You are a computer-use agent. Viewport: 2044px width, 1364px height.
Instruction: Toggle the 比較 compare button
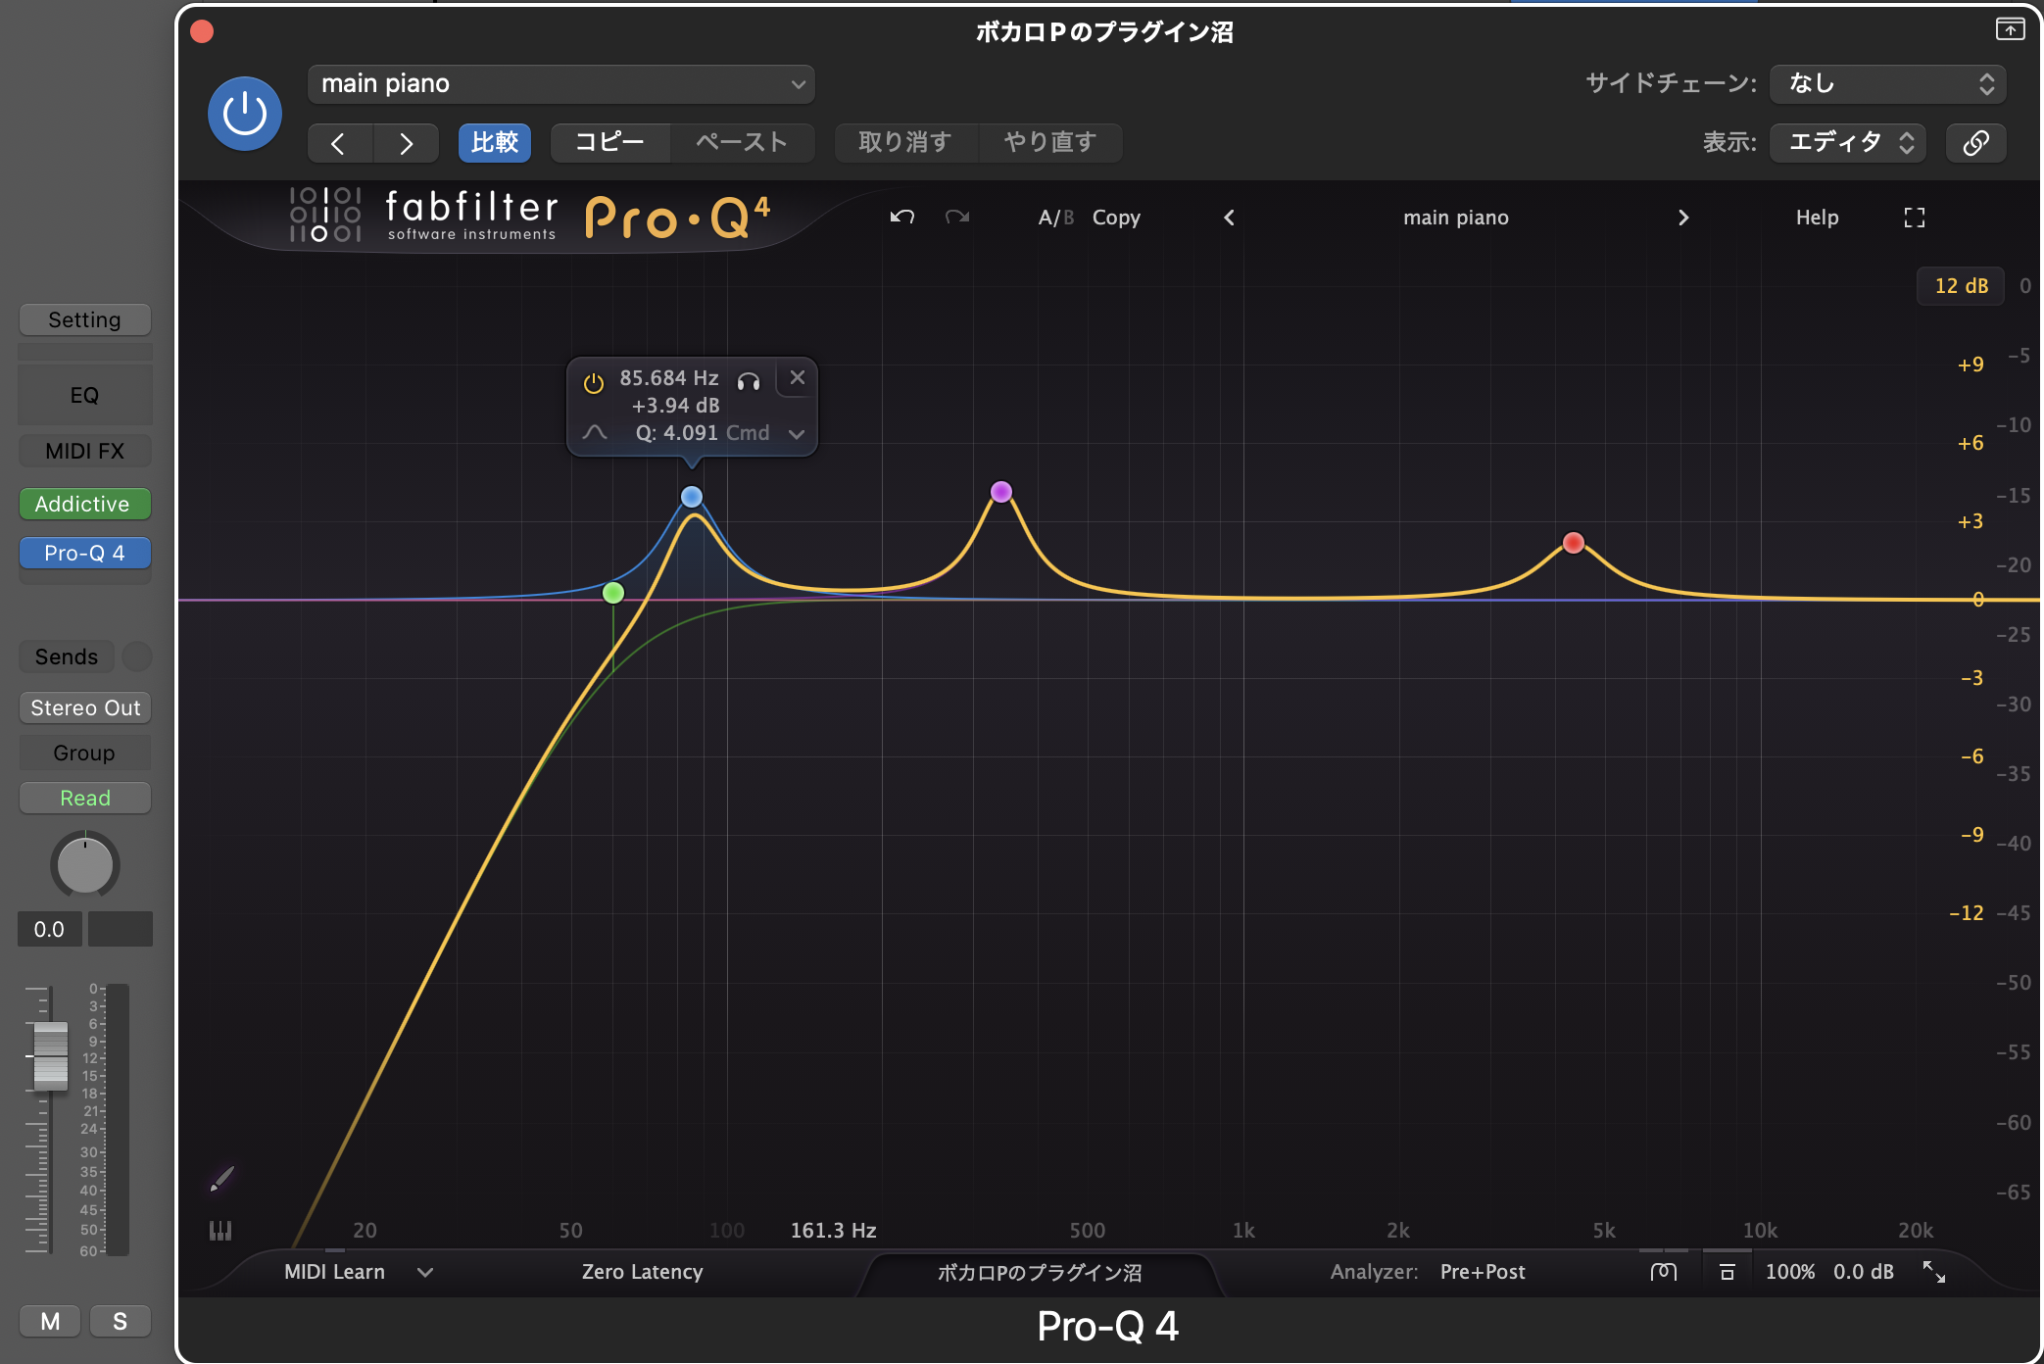[x=495, y=143]
